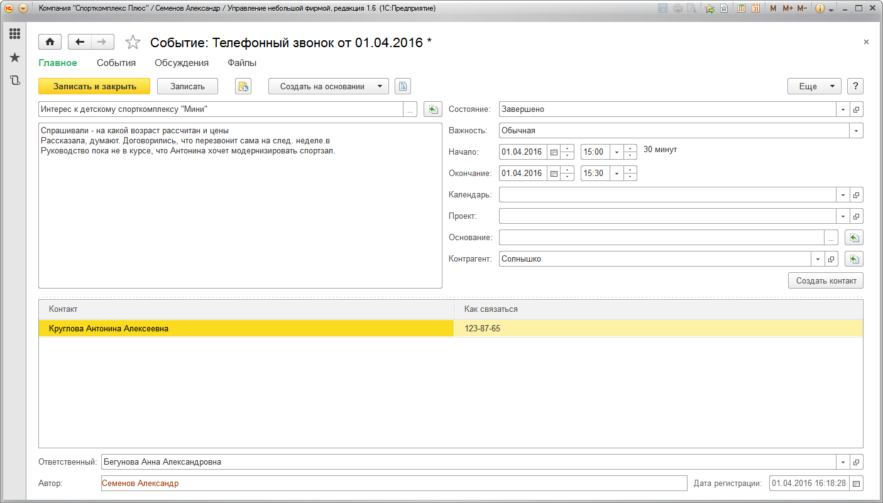Click the Как связаться column header
This screenshot has width=883, height=503.
click(x=659, y=309)
